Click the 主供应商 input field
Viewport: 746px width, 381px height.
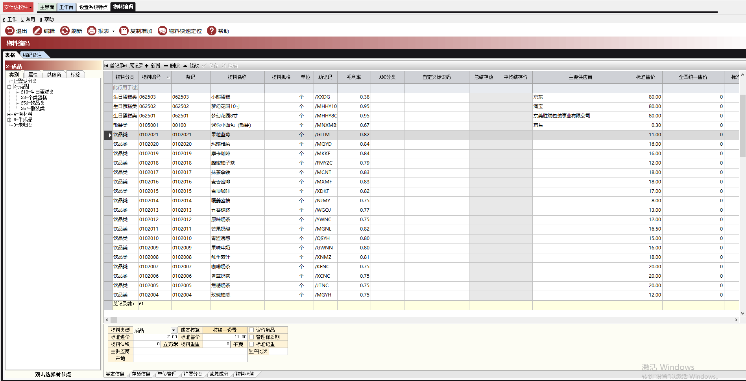(190, 351)
